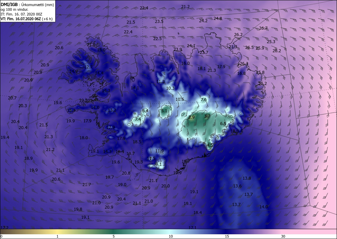Click the 4.5 value on the map
337x239 pixels.
pyautogui.click(x=210, y=145)
